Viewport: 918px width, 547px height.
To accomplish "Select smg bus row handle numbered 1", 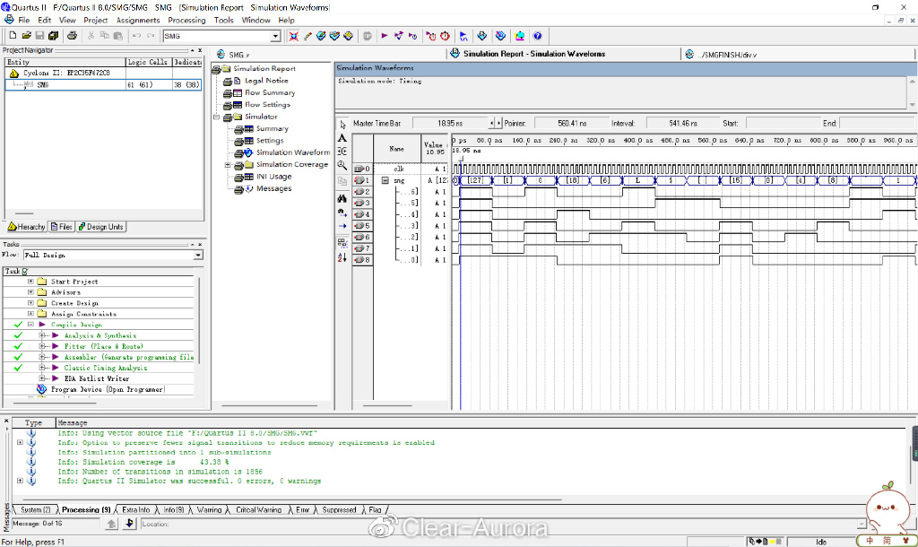I will [x=362, y=180].
